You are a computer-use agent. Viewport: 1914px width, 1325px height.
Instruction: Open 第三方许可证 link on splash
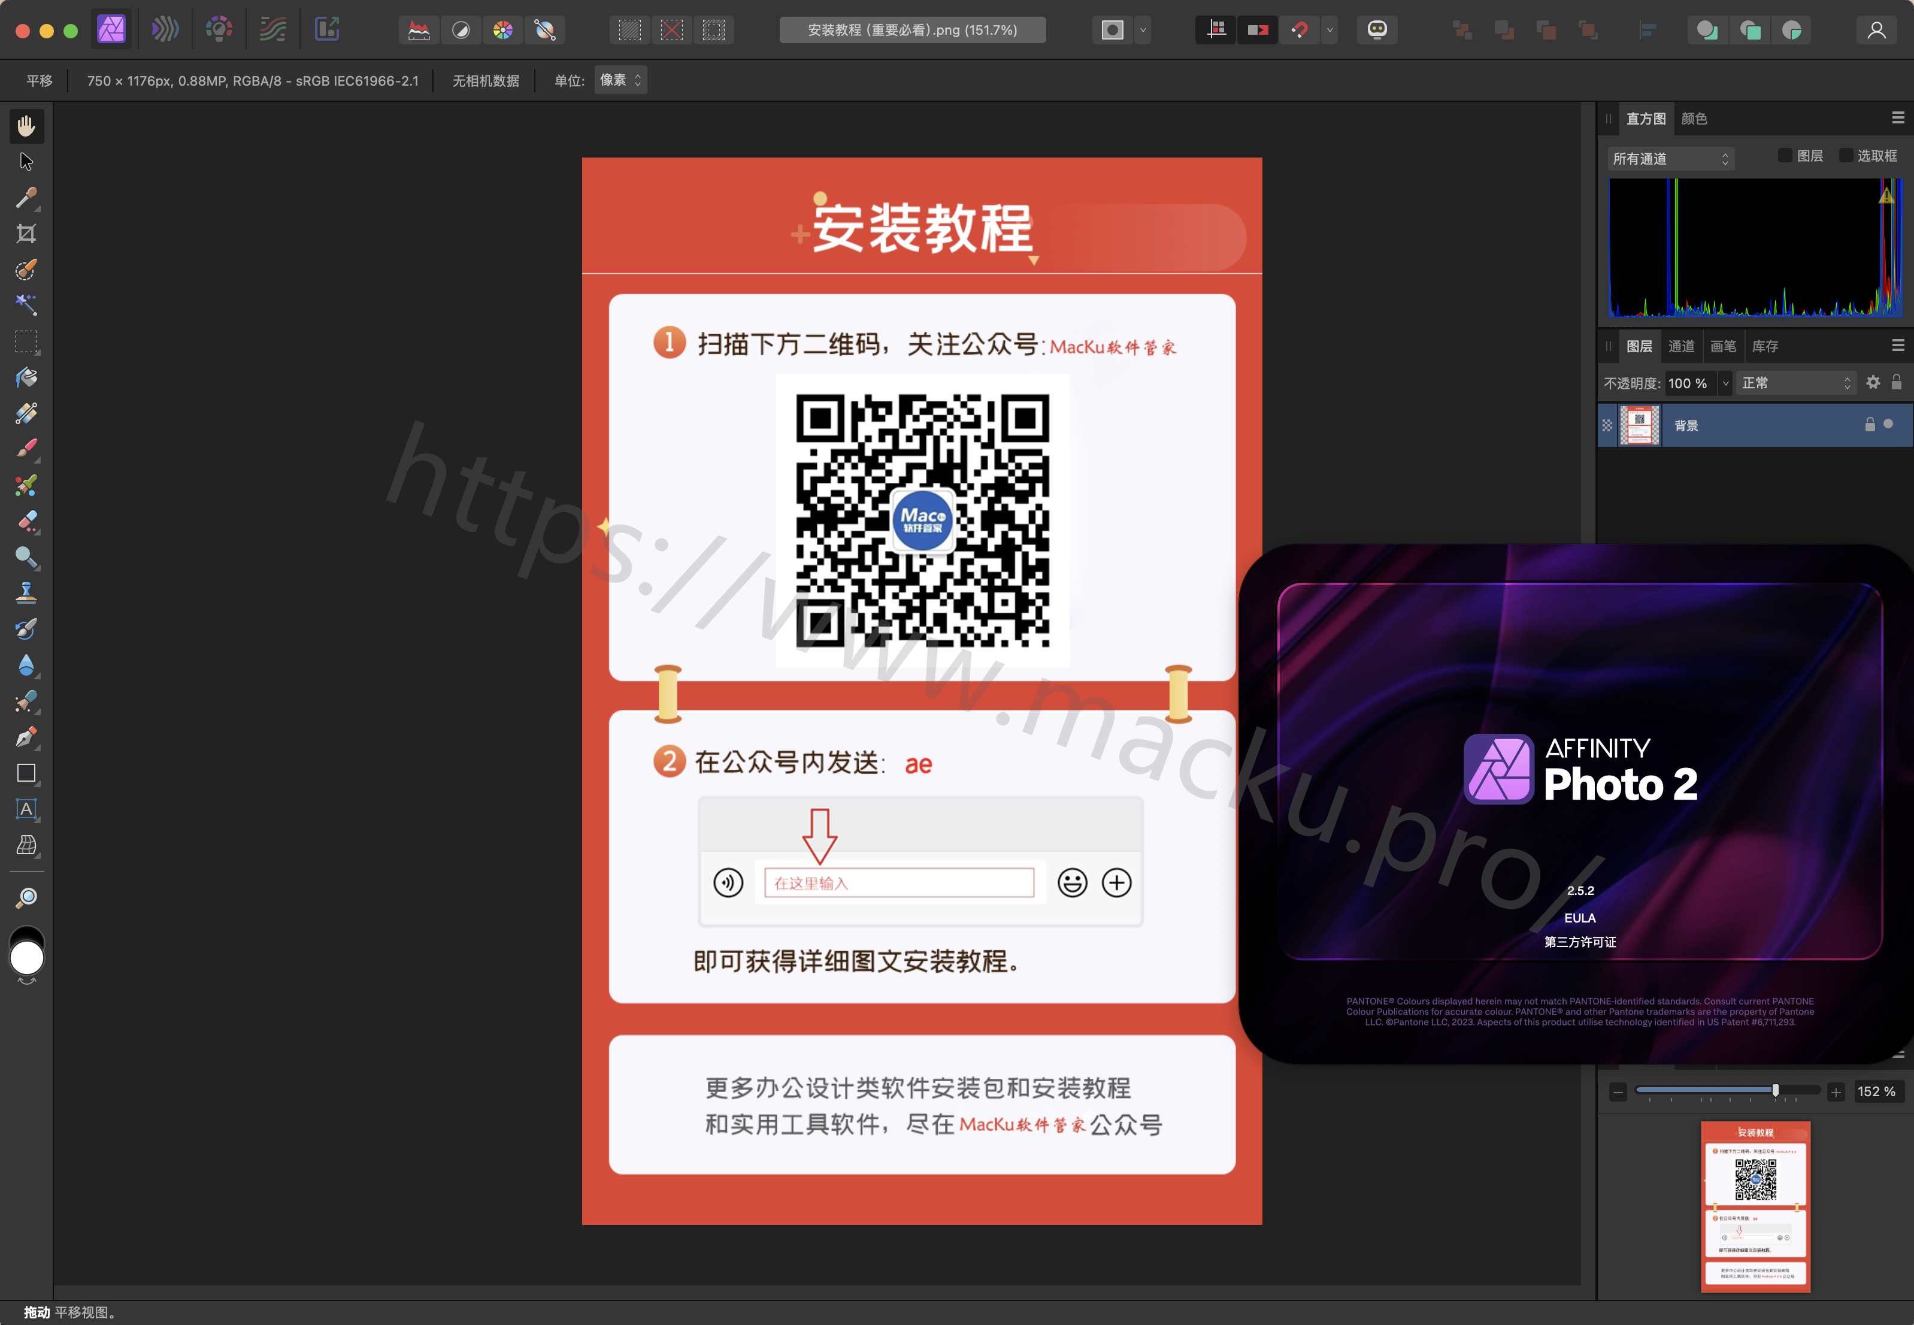click(x=1580, y=942)
